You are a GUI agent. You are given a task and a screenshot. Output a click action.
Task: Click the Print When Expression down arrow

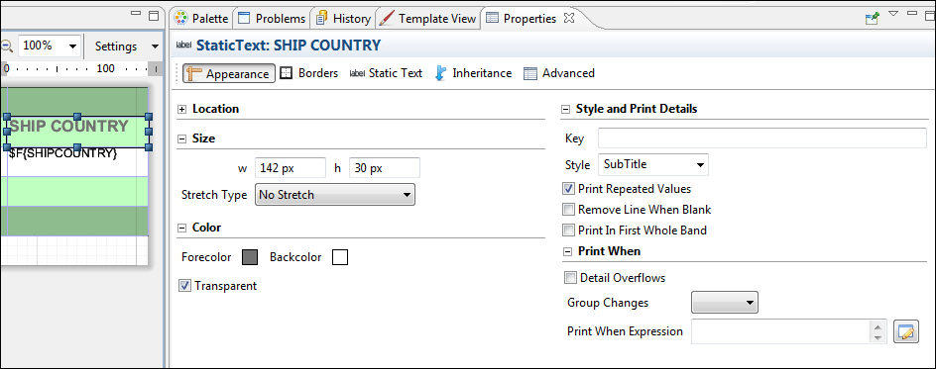coord(877,337)
